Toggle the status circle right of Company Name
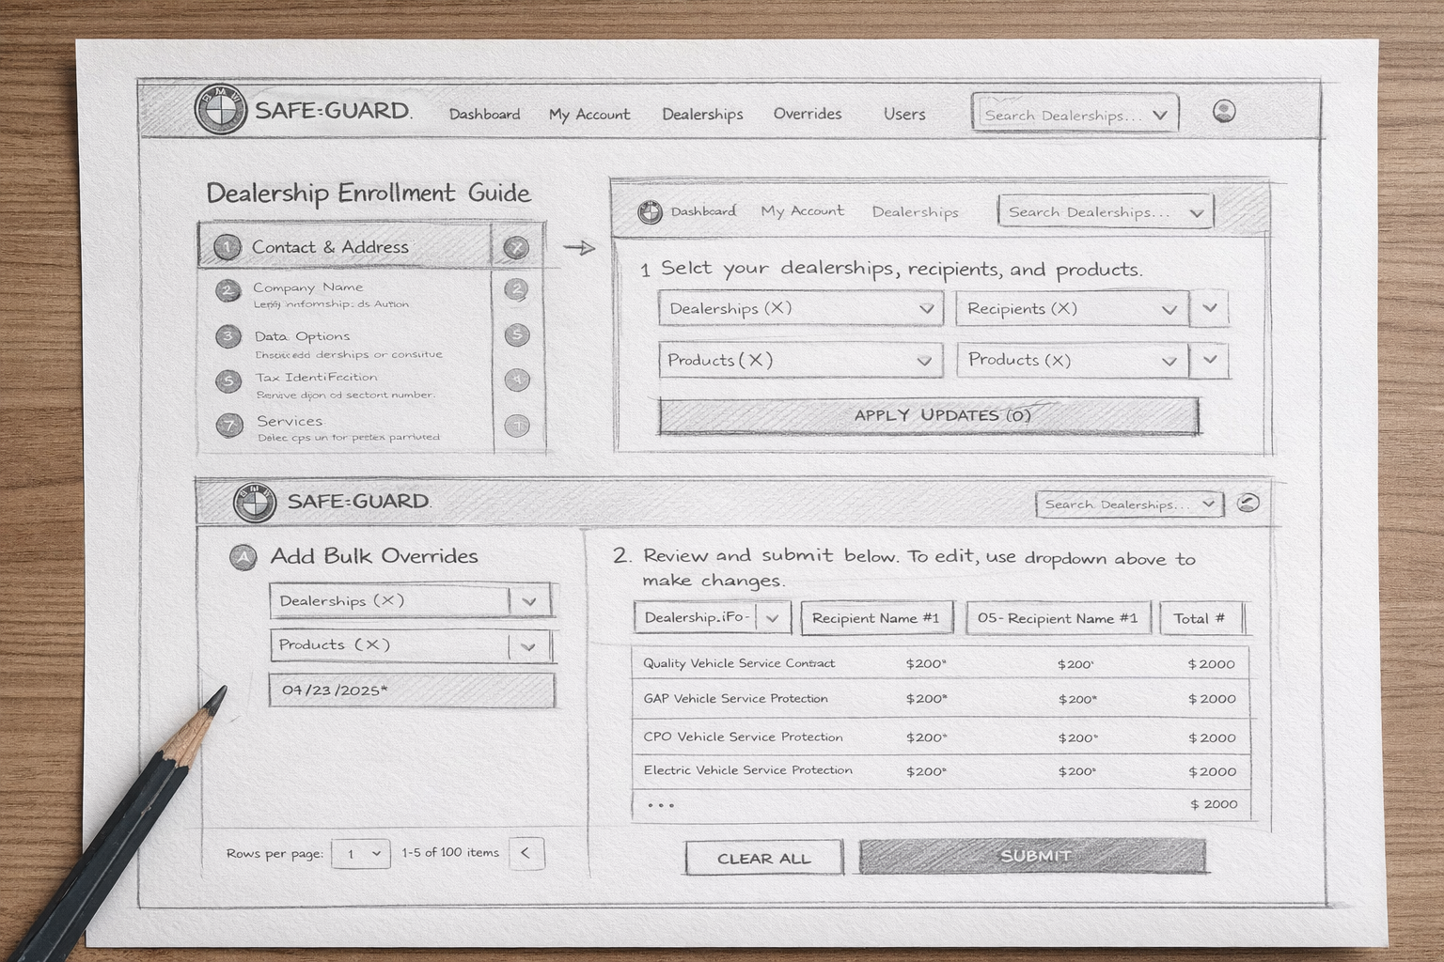The width and height of the screenshot is (1444, 962). coord(515,290)
